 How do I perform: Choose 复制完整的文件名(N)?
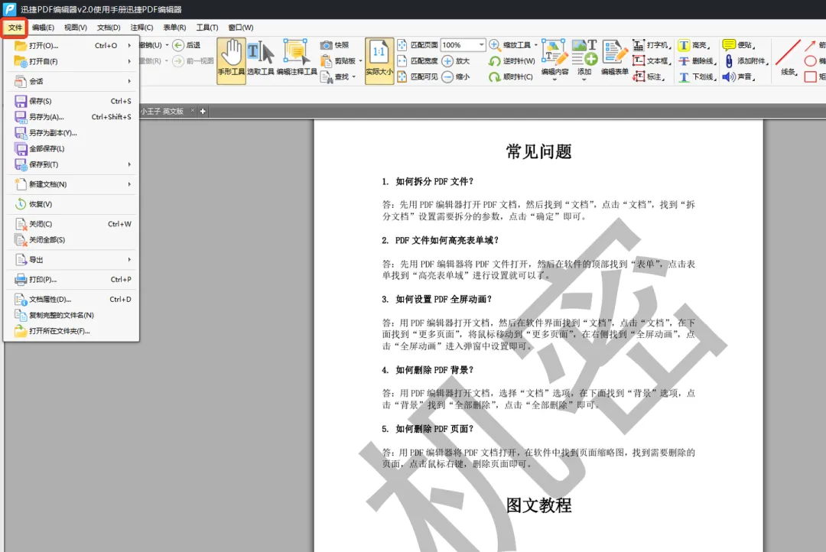[72, 315]
